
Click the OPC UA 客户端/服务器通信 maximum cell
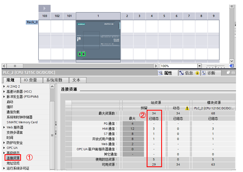tap(133, 149)
